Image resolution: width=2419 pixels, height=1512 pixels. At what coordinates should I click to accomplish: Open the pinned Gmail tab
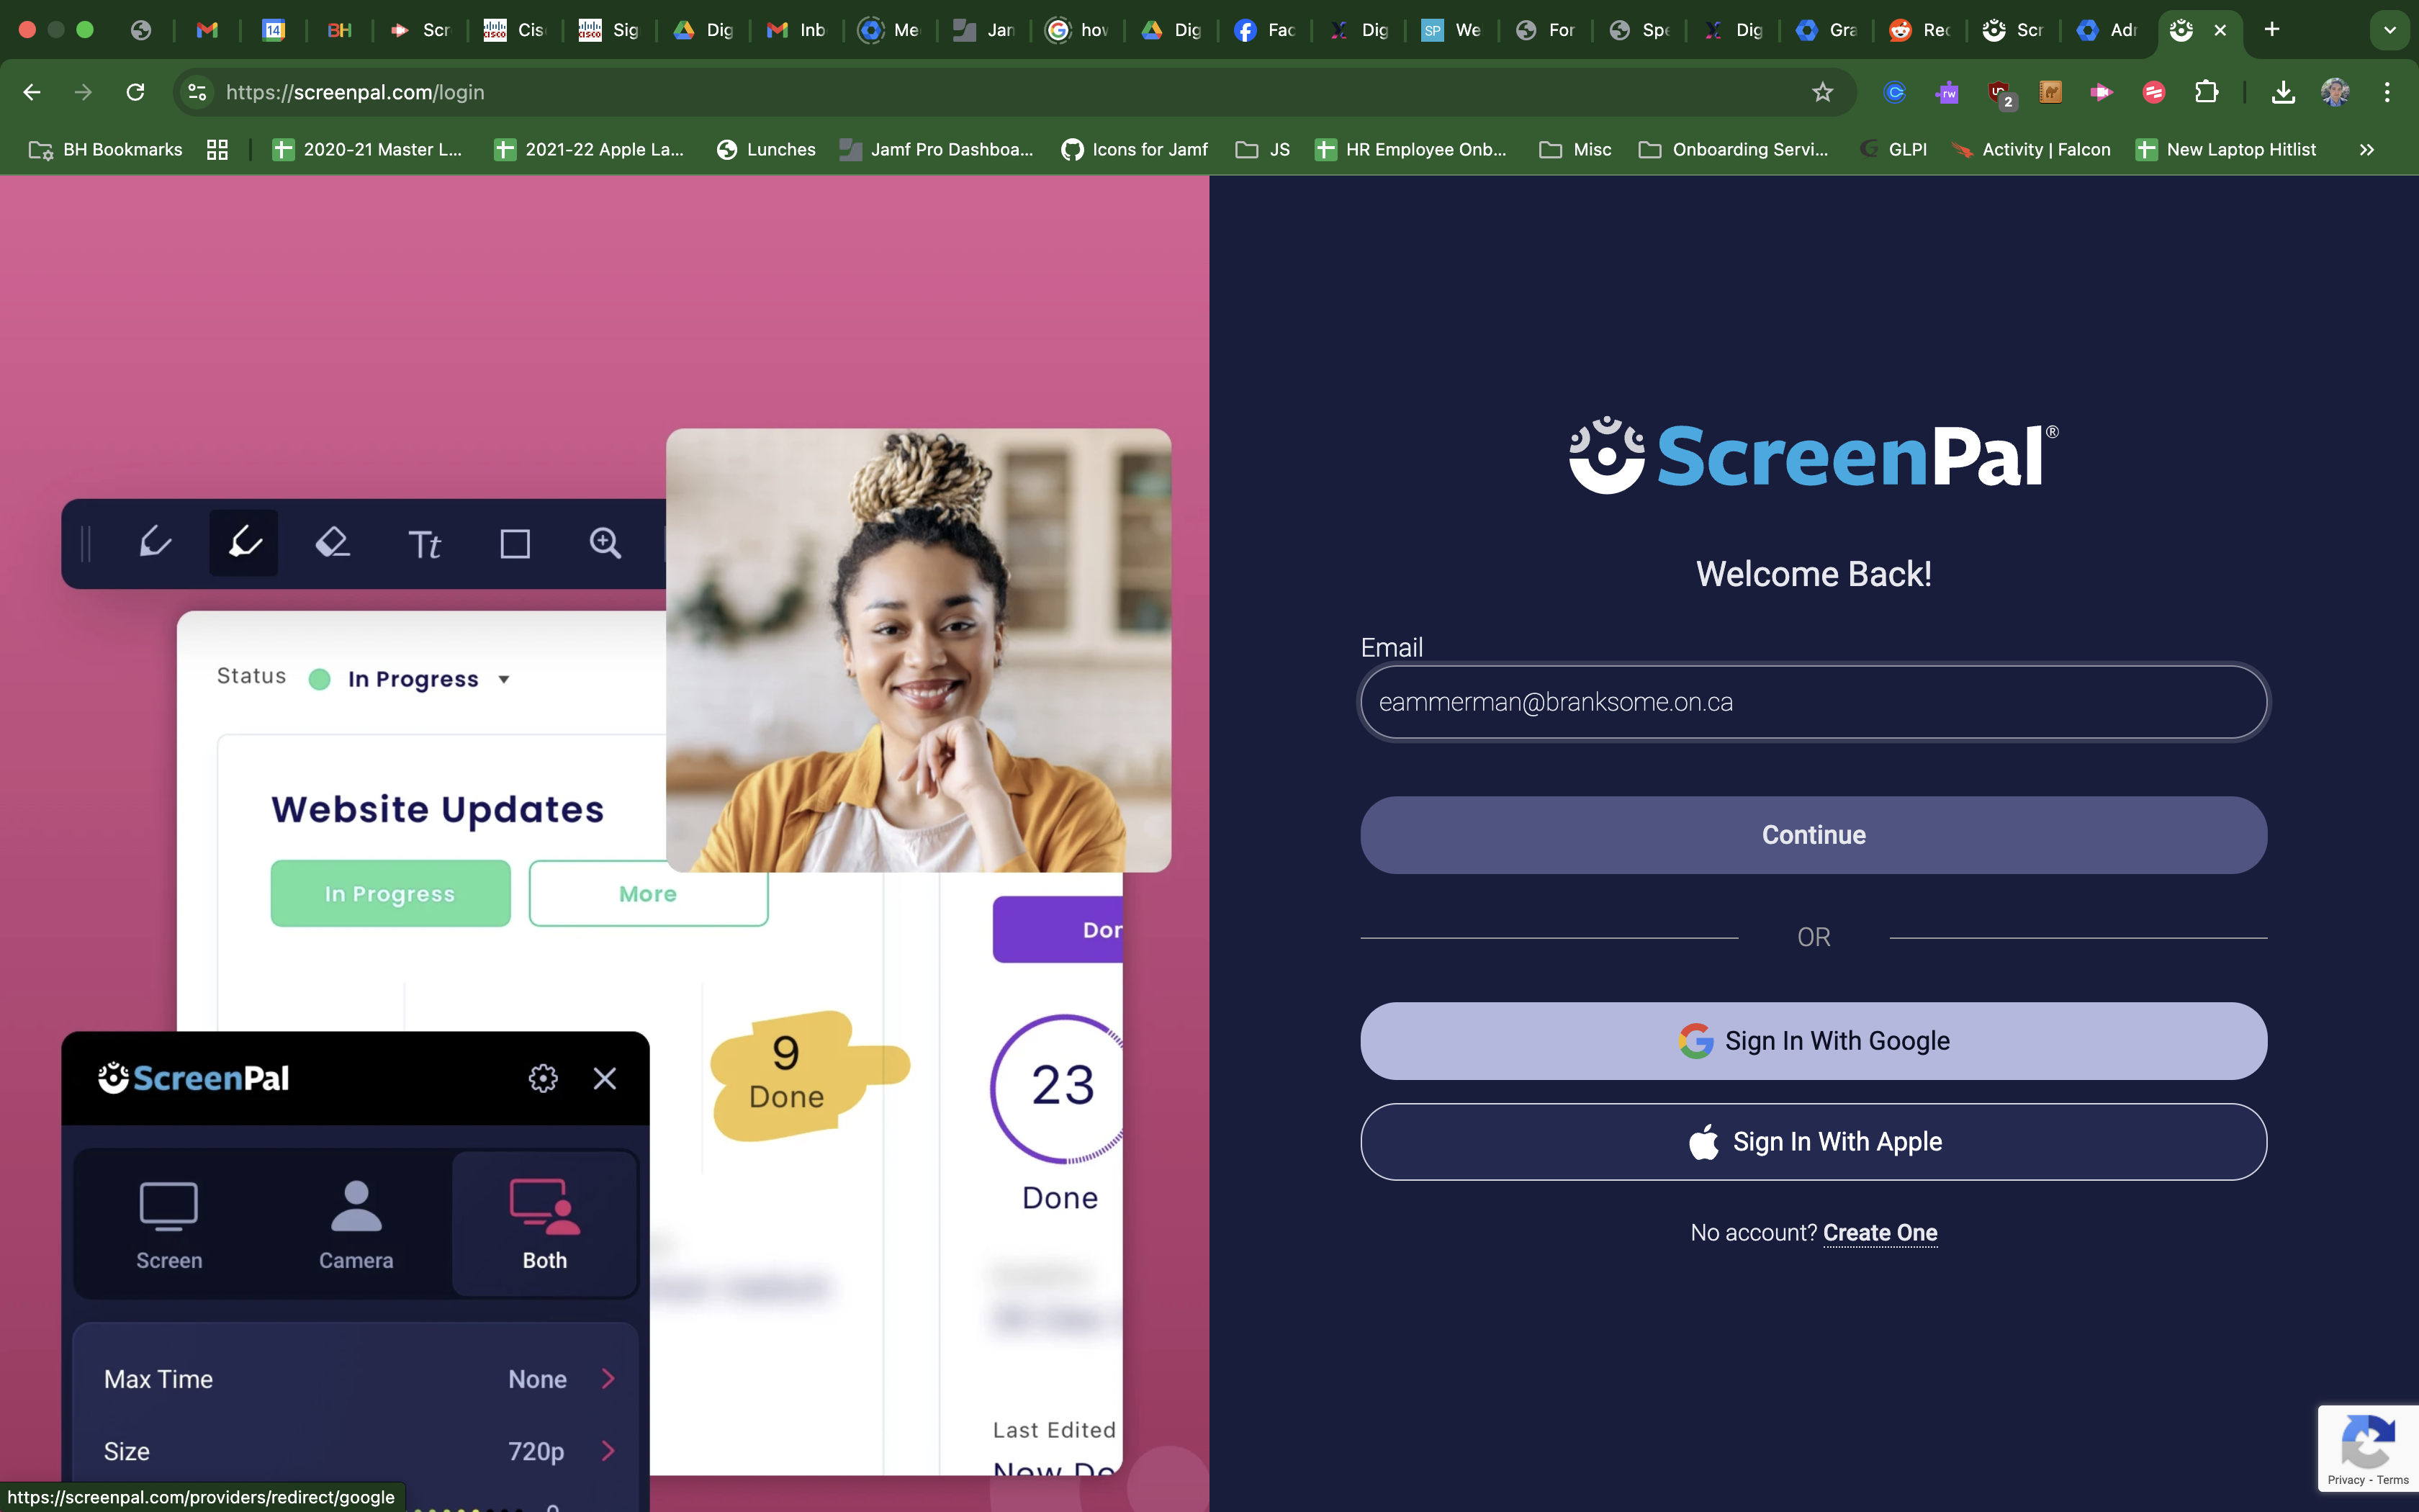[x=207, y=30]
